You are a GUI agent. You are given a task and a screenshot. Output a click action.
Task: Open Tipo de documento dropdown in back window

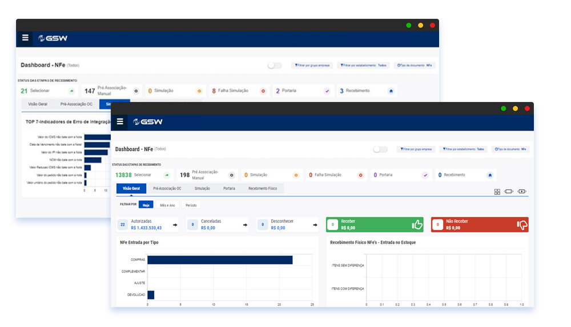pos(415,66)
